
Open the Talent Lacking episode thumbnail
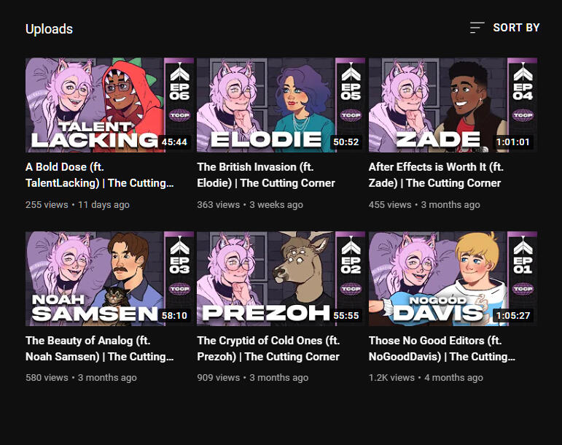109,105
